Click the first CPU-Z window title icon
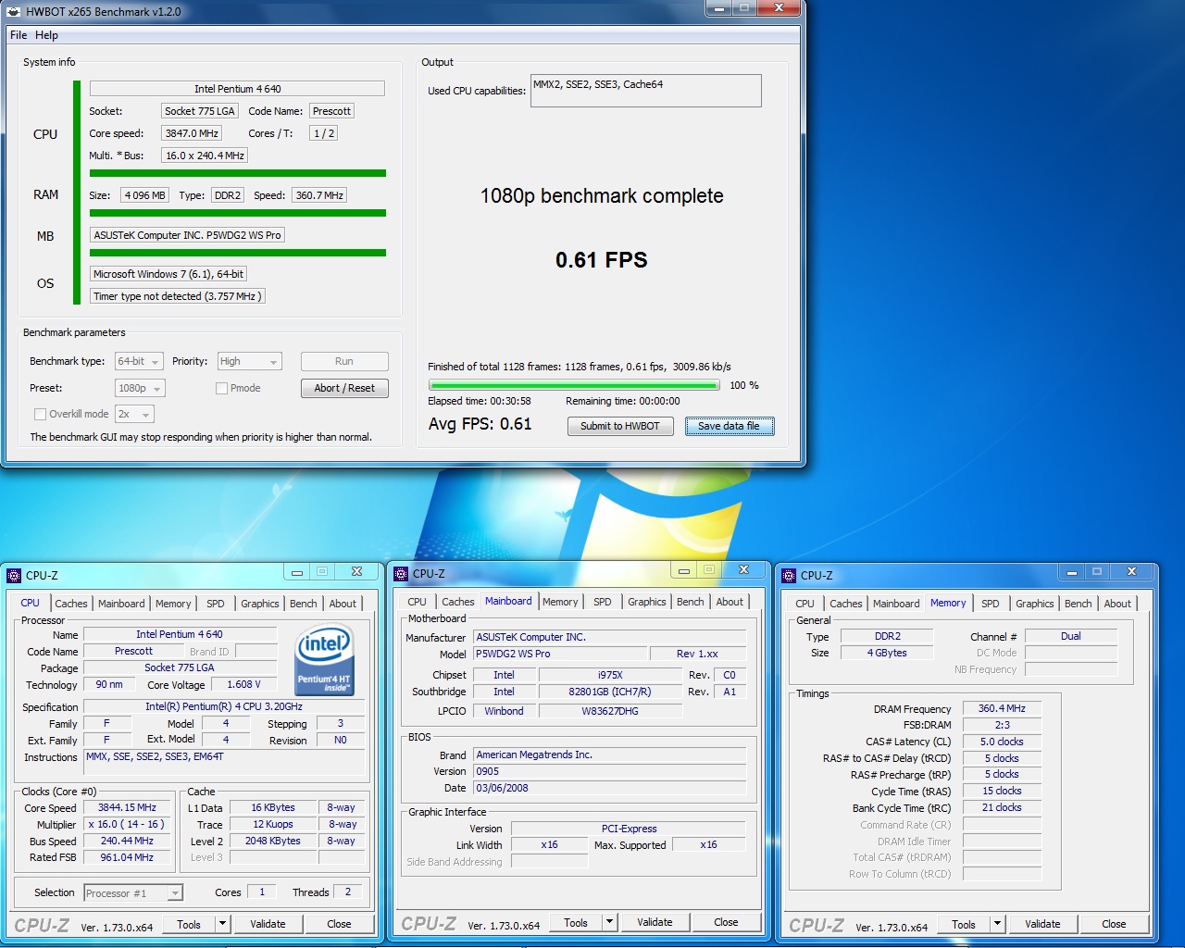 click(14, 575)
